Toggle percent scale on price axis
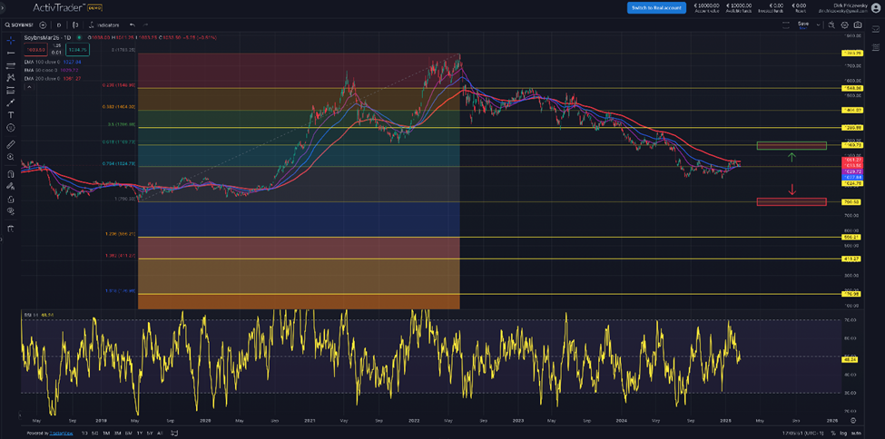 pyautogui.click(x=833, y=434)
